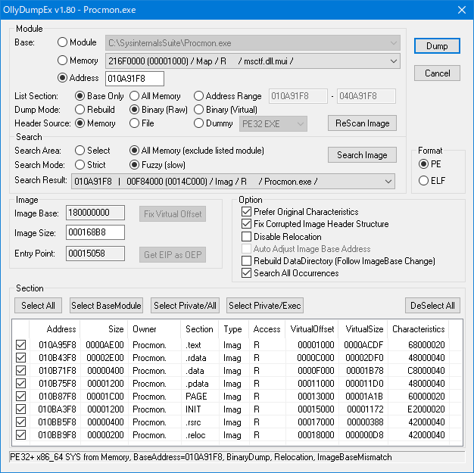
Task: Click characteristics value E2000020
Action: (x=426, y=409)
